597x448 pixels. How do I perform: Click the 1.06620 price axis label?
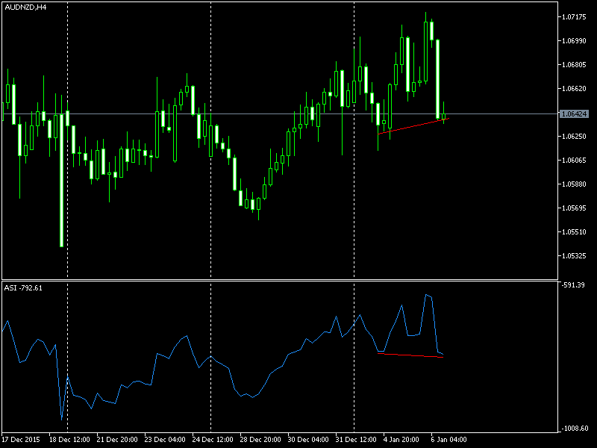tap(574, 88)
